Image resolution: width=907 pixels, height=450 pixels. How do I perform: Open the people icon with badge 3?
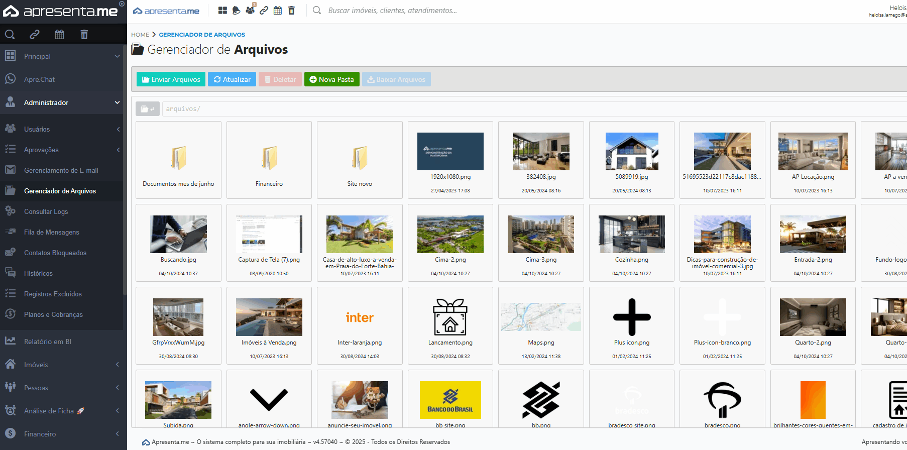tap(250, 10)
